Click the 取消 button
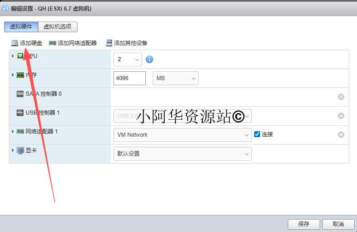The image size is (357, 232). click(339, 224)
